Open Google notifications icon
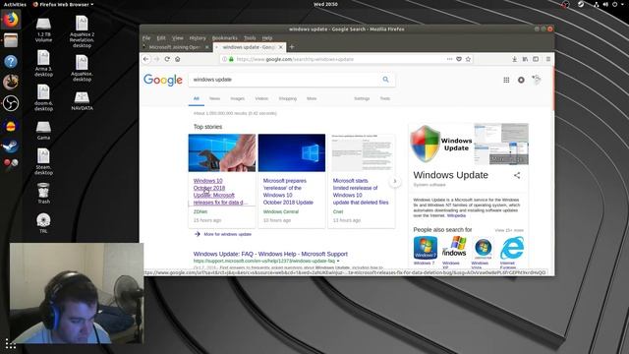Screen dimensions: 629x354 point(521,80)
